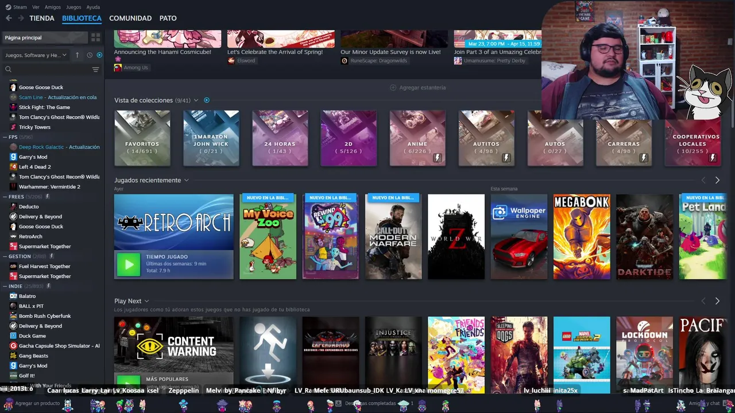
Task: Open the Ver menu
Action: click(x=36, y=7)
